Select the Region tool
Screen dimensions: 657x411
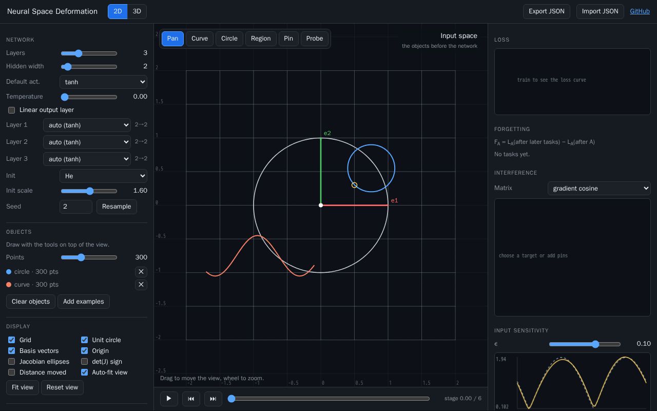point(261,39)
